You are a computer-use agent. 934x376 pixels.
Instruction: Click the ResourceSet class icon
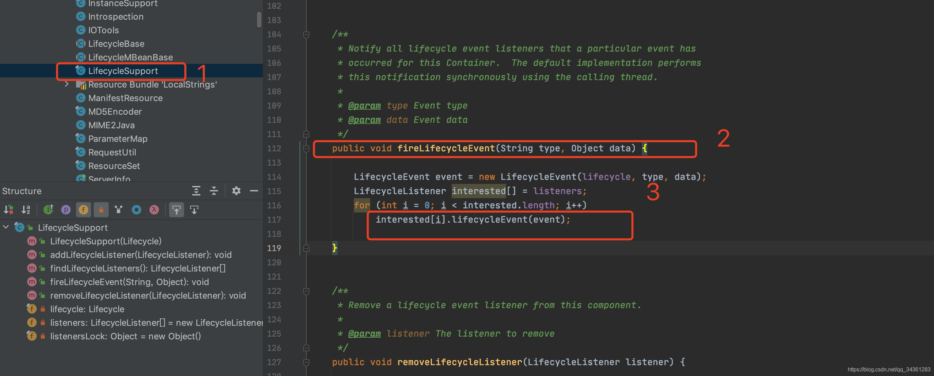tap(80, 166)
